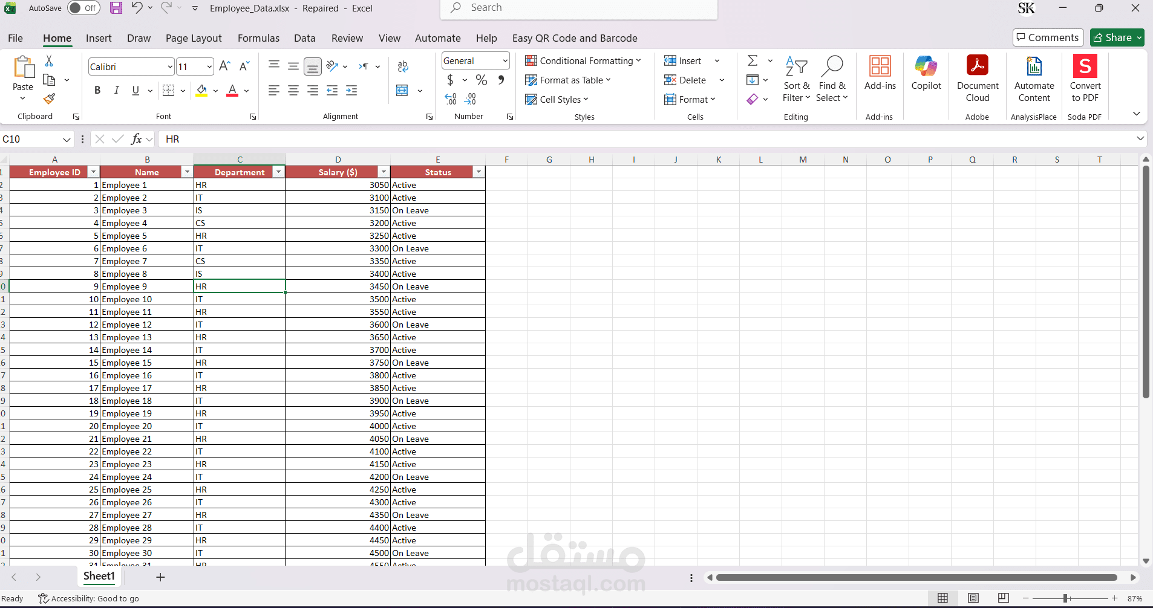Click the Save icon in title bar

tap(116, 8)
